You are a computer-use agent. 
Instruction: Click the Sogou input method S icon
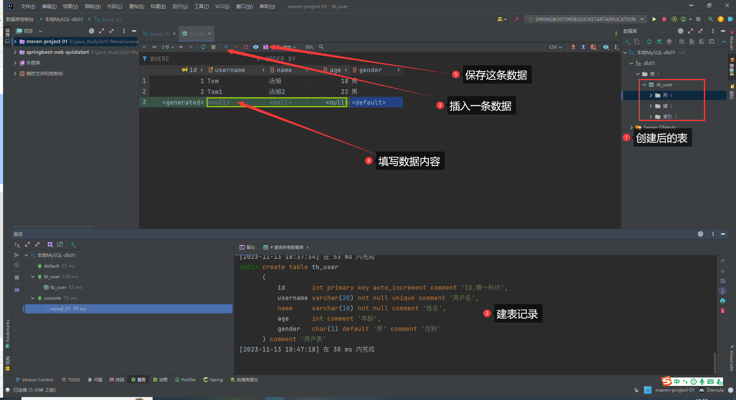(667, 381)
